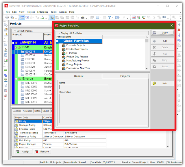Collapse the Global Portfolios group
This screenshot has height=167, width=185.
[57, 41]
